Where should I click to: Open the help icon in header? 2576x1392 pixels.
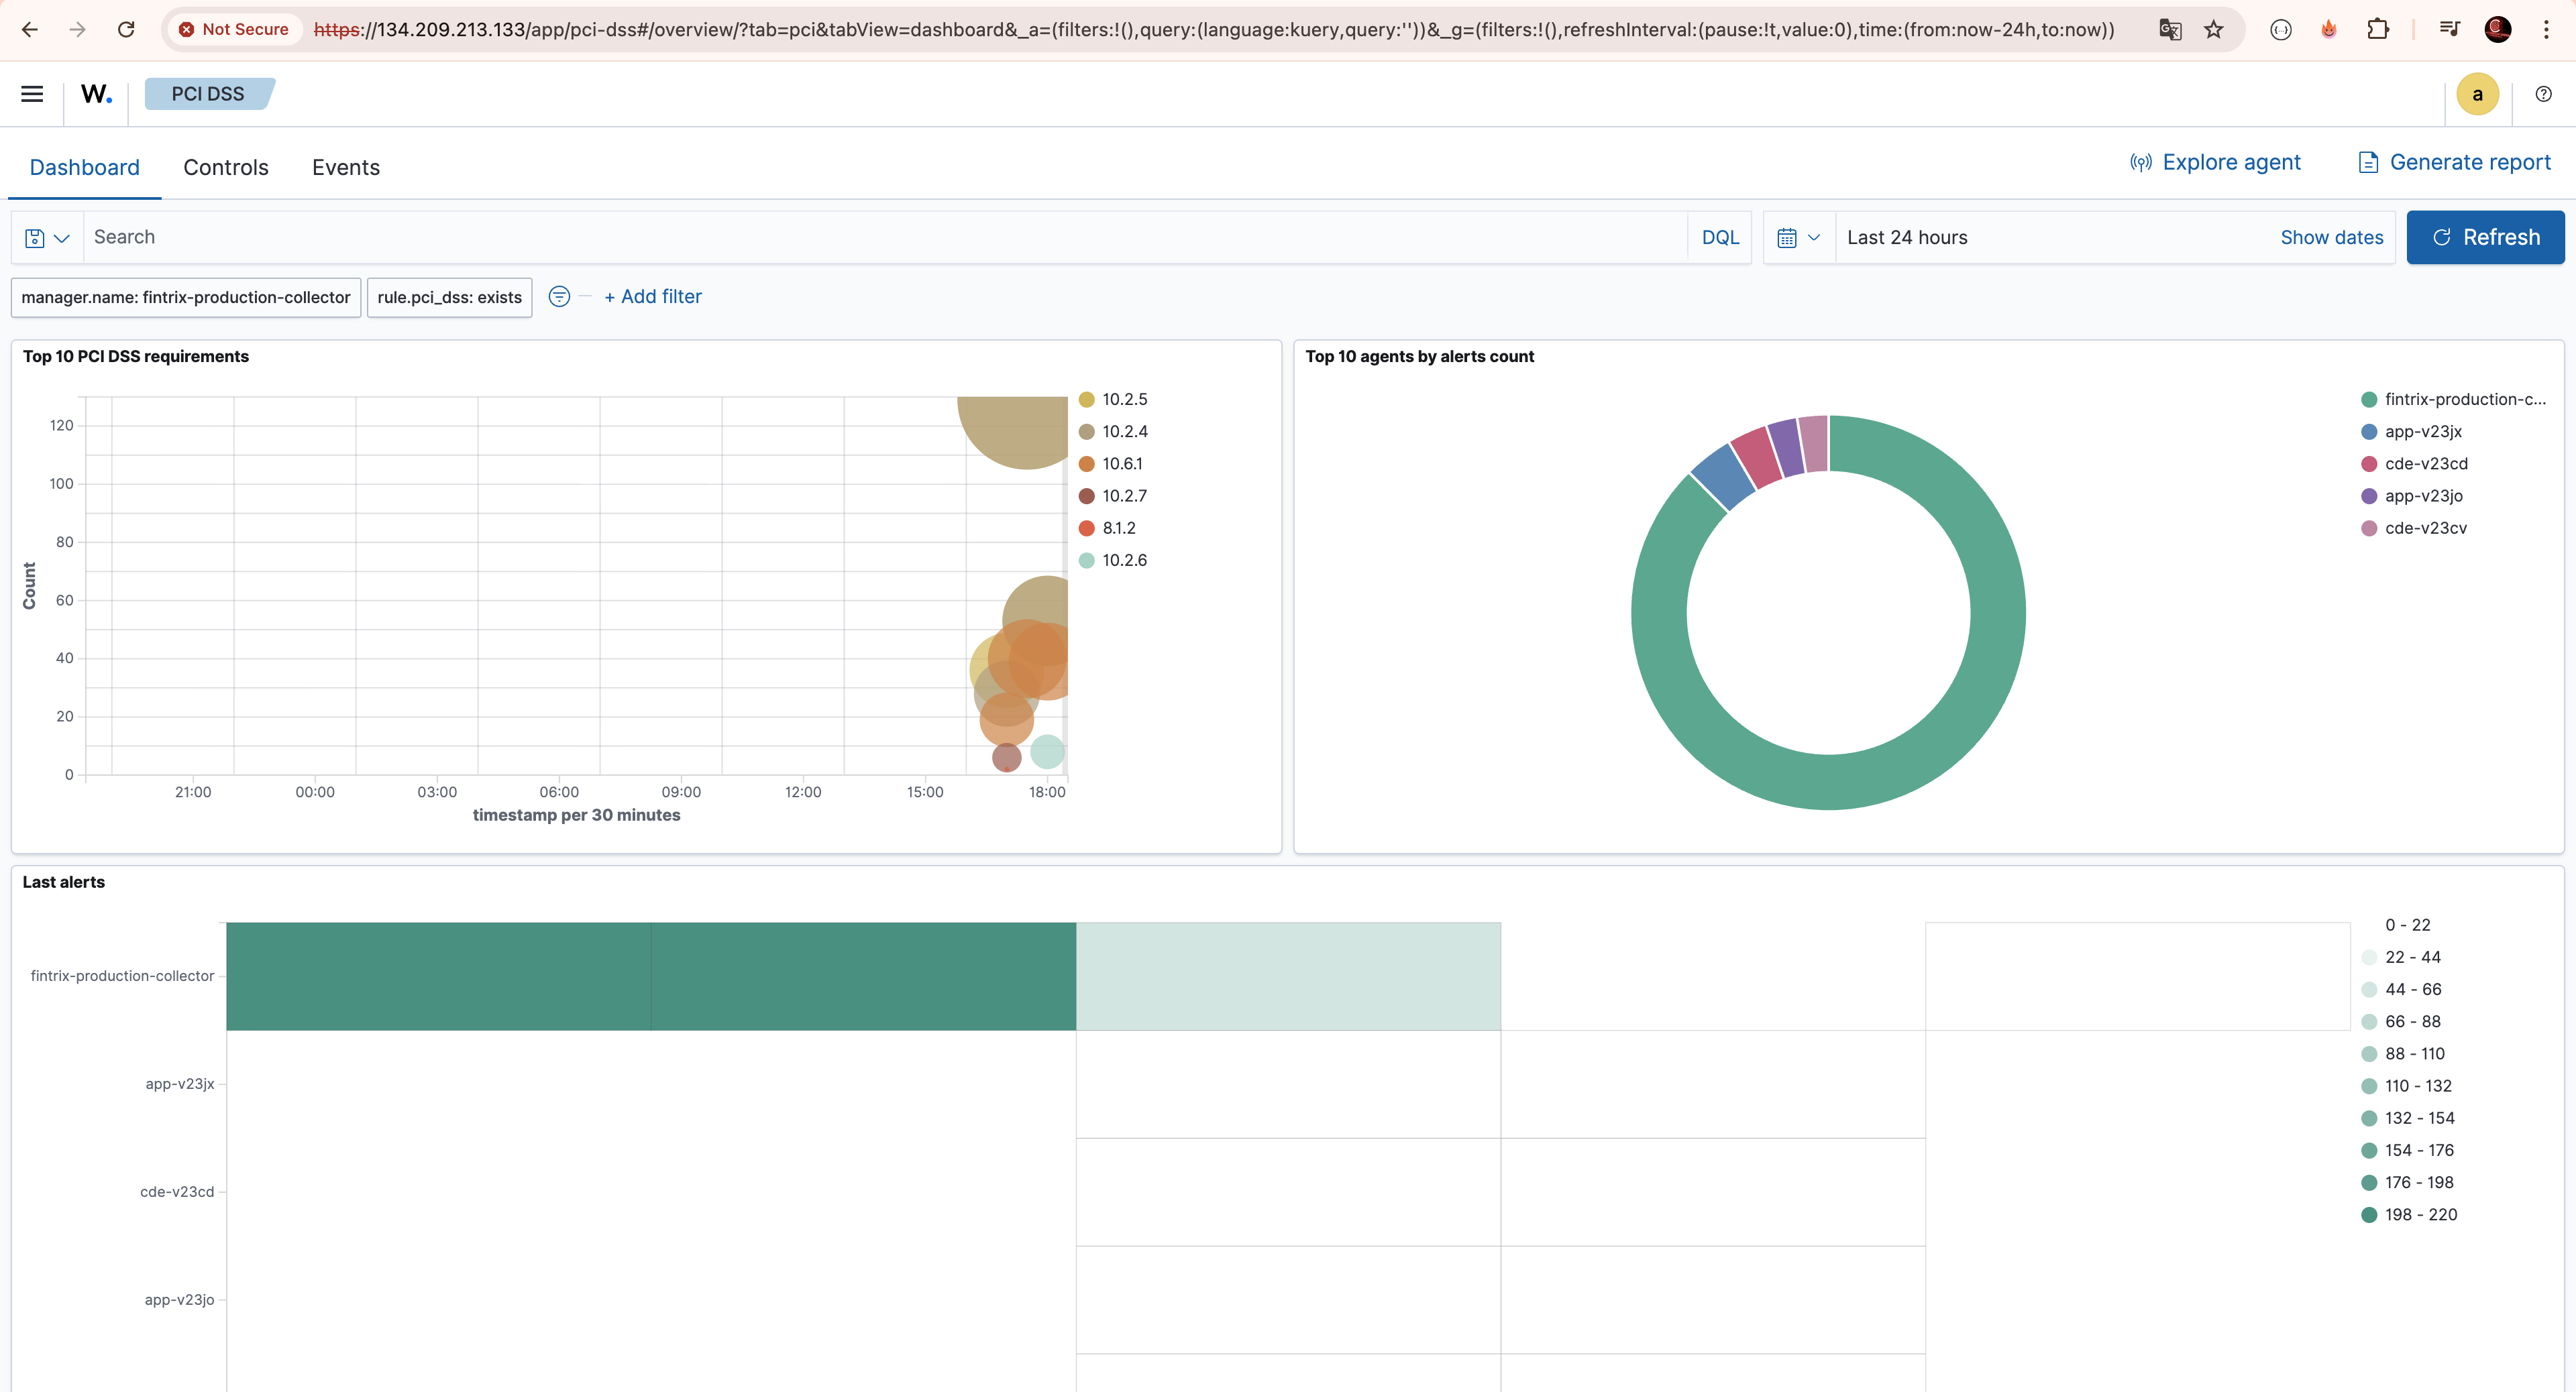point(2543,94)
